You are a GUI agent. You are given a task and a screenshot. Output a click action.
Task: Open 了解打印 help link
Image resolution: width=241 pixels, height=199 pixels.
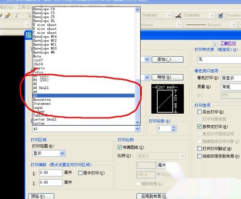228,43
